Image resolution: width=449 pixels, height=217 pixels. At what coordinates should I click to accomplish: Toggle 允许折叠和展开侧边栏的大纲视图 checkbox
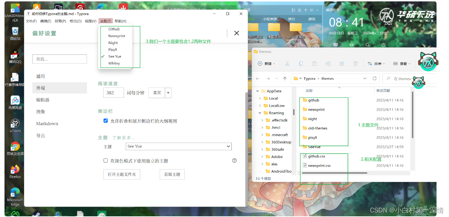tap(106, 121)
